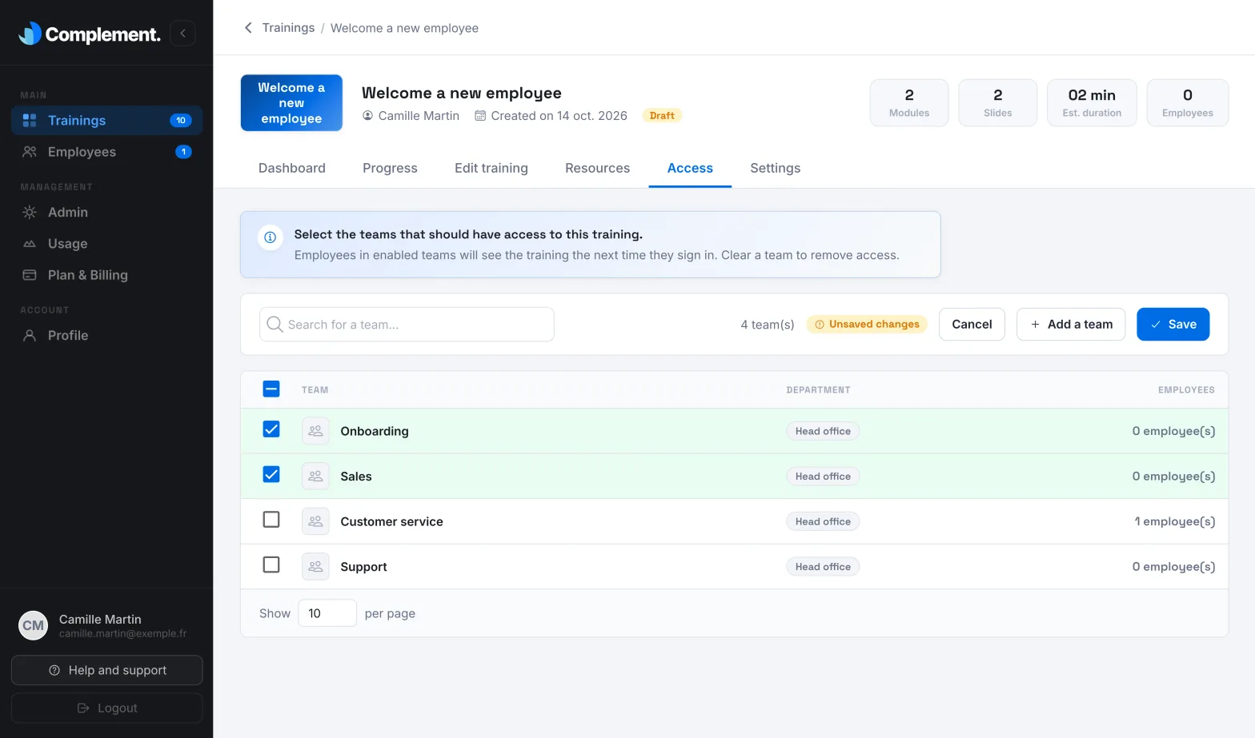Click the Customer service team icon
This screenshot has width=1255, height=738.
click(x=315, y=521)
